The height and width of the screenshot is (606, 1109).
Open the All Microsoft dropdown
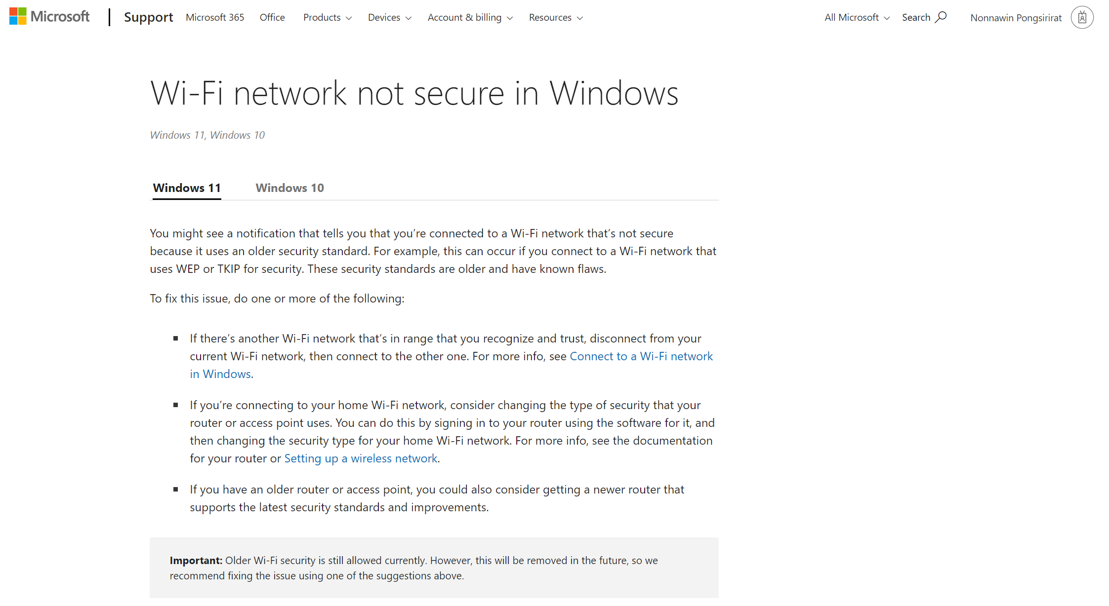[x=857, y=18]
